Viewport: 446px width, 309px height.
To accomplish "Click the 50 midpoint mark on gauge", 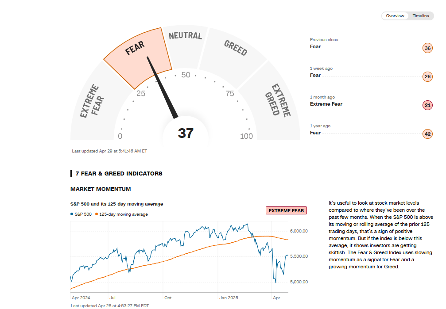I will tap(186, 75).
